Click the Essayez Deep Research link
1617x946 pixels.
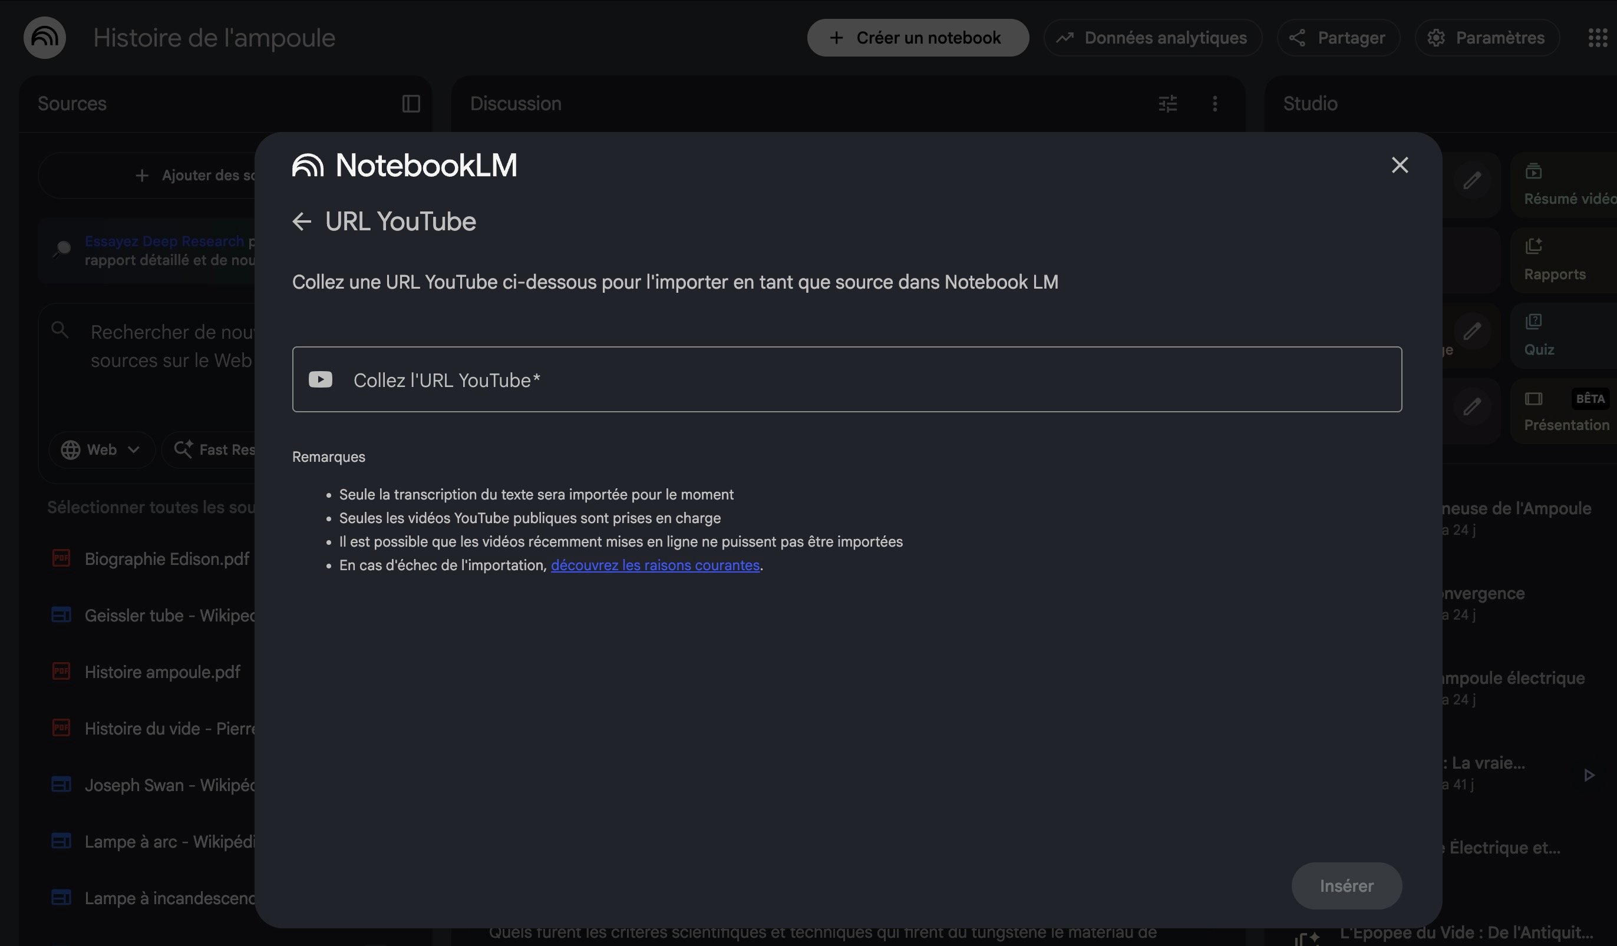(x=164, y=241)
